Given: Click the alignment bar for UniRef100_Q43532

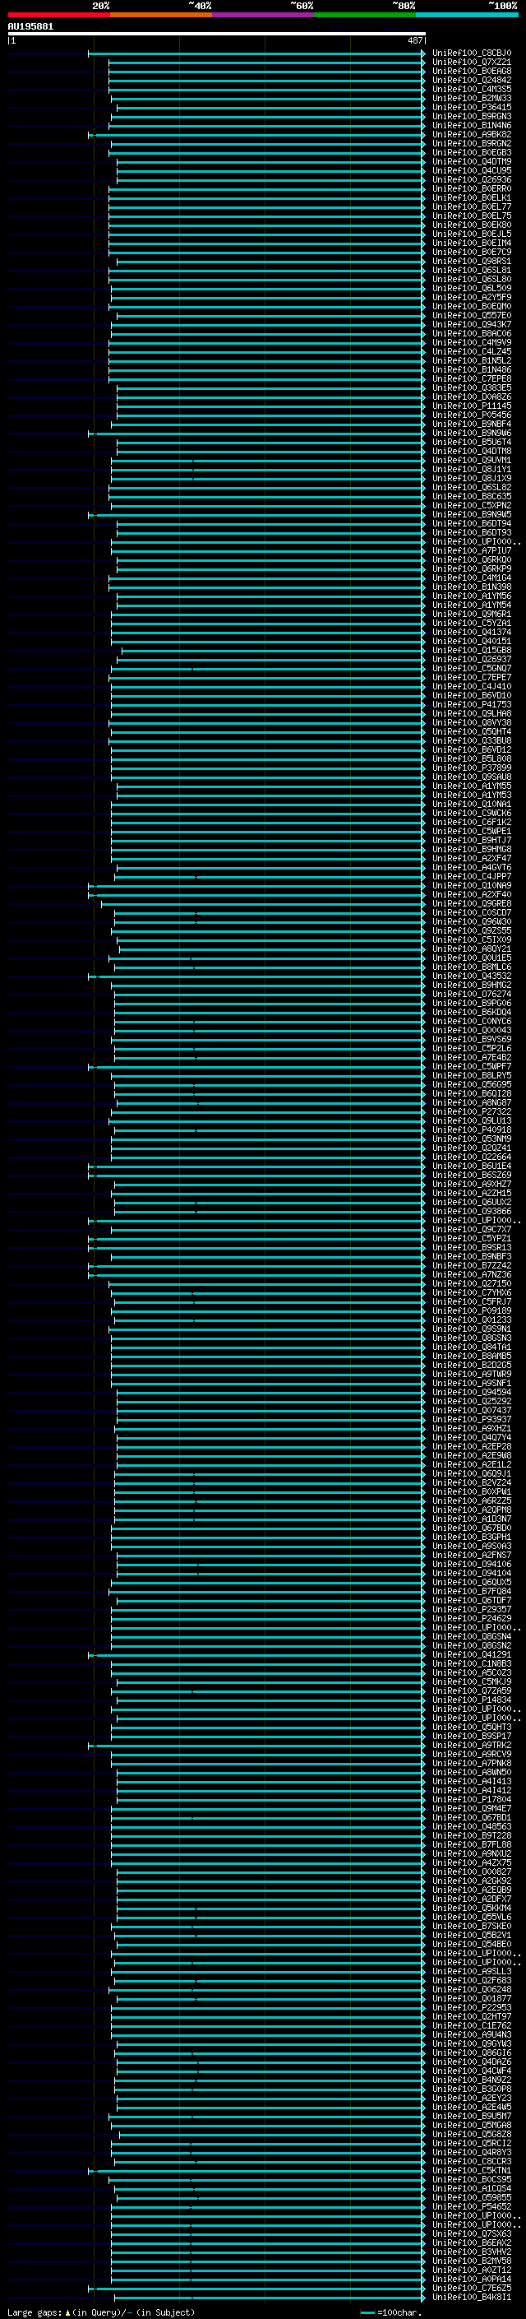Looking at the screenshot, I should [x=256, y=976].
